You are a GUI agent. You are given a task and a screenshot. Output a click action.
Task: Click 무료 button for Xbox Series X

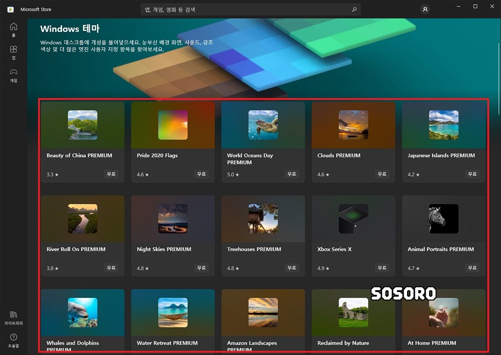click(x=382, y=268)
